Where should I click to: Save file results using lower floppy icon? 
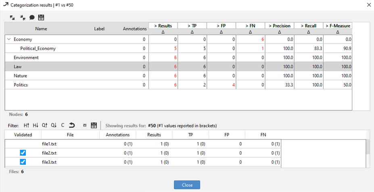[94, 125]
